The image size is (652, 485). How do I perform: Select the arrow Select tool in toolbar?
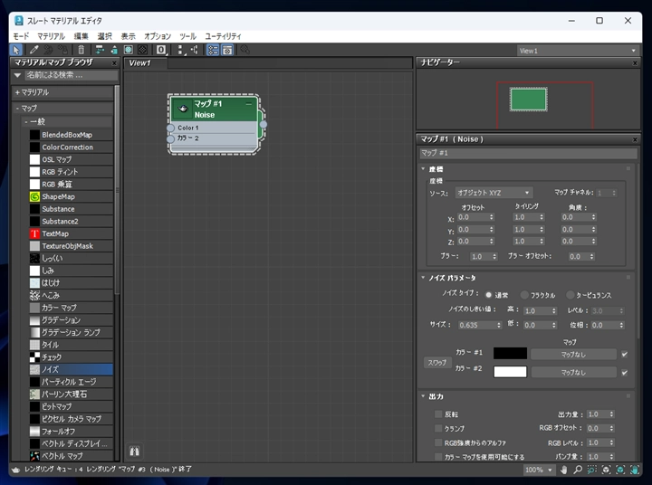[15, 50]
